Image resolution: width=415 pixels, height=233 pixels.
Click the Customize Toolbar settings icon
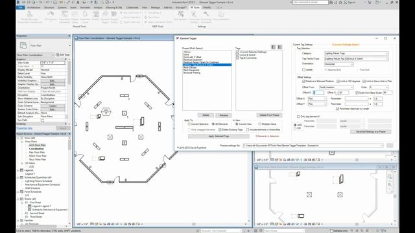point(194,14)
